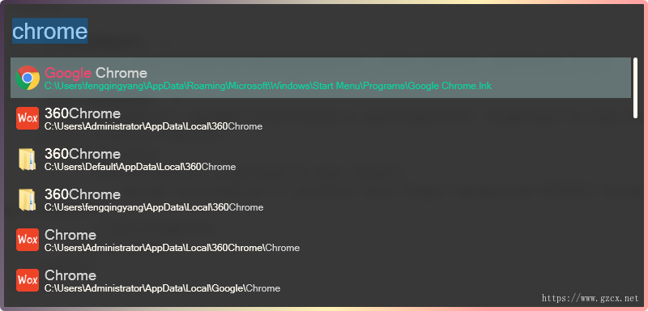This screenshot has height=311, width=648.
Task: Click path ending in Local\360Chrome\Chrome
Action: pyautogui.click(x=172, y=248)
